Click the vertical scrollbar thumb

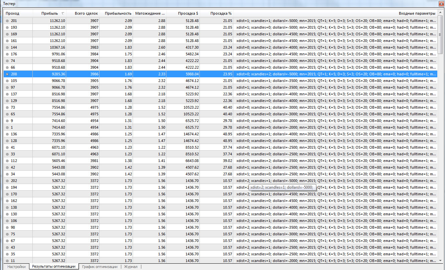440,34
